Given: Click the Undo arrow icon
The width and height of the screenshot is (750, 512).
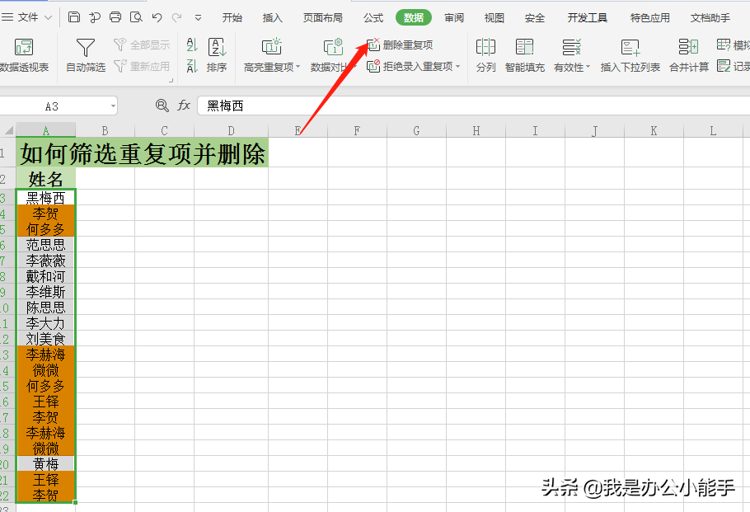Looking at the screenshot, I should pos(157,17).
